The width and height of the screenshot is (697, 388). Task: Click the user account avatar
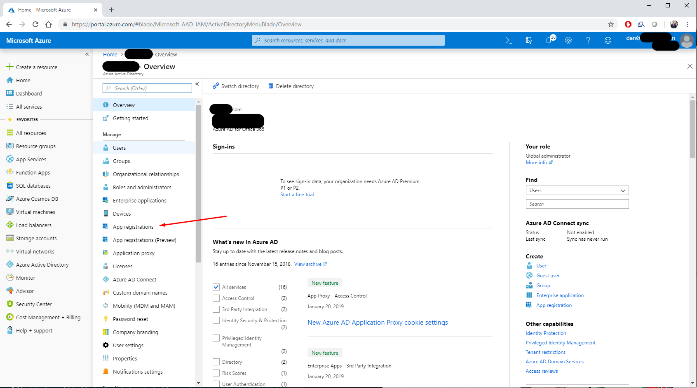point(687,40)
